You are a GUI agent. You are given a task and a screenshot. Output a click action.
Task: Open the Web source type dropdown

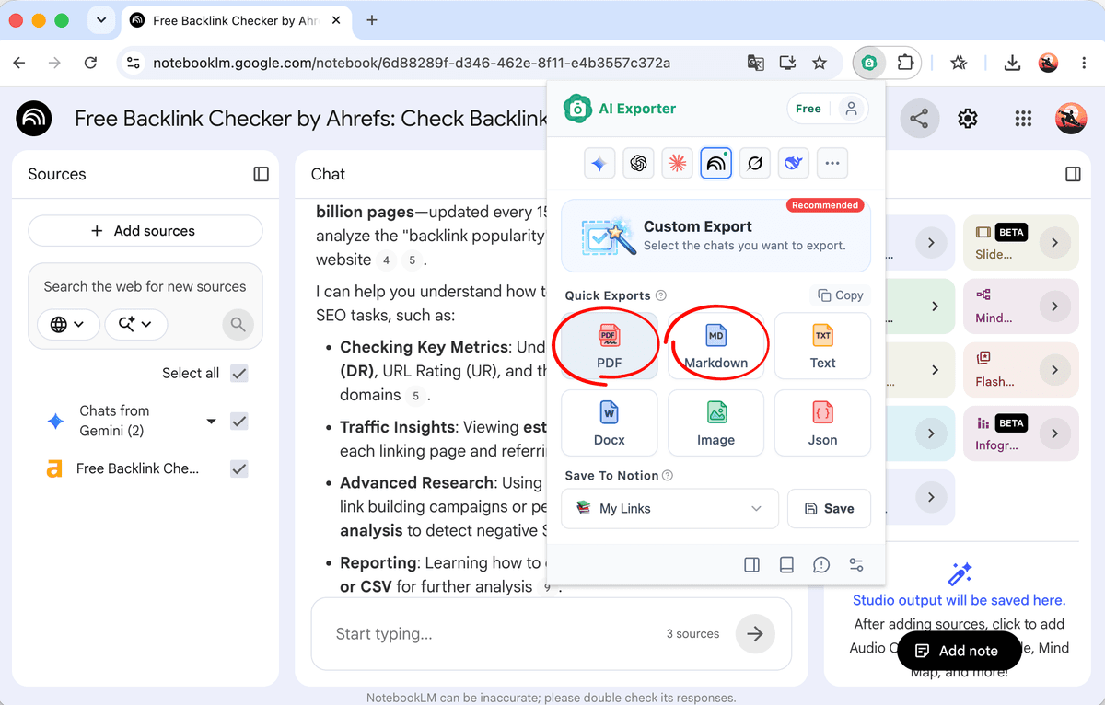click(x=68, y=324)
